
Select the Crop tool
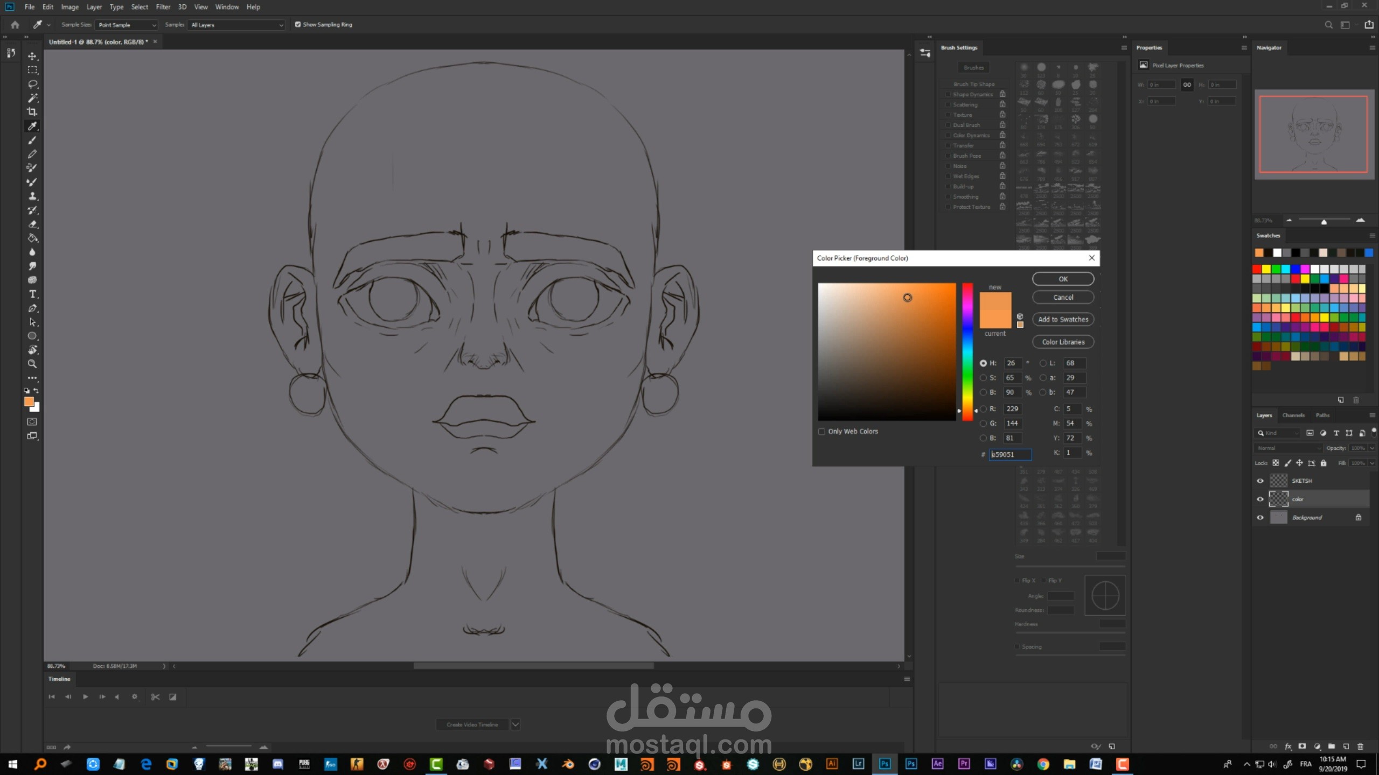click(32, 112)
